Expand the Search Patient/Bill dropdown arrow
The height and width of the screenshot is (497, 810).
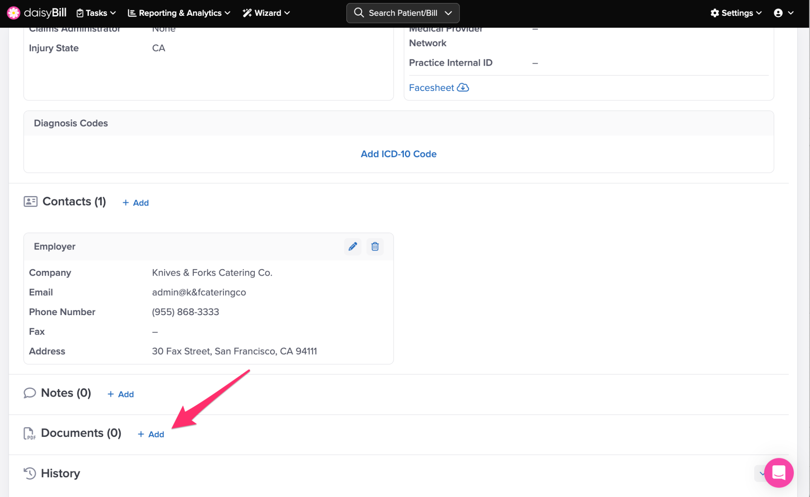click(449, 13)
